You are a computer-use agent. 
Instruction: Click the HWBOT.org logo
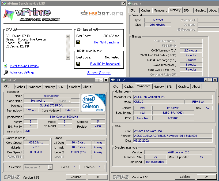pos(102,13)
